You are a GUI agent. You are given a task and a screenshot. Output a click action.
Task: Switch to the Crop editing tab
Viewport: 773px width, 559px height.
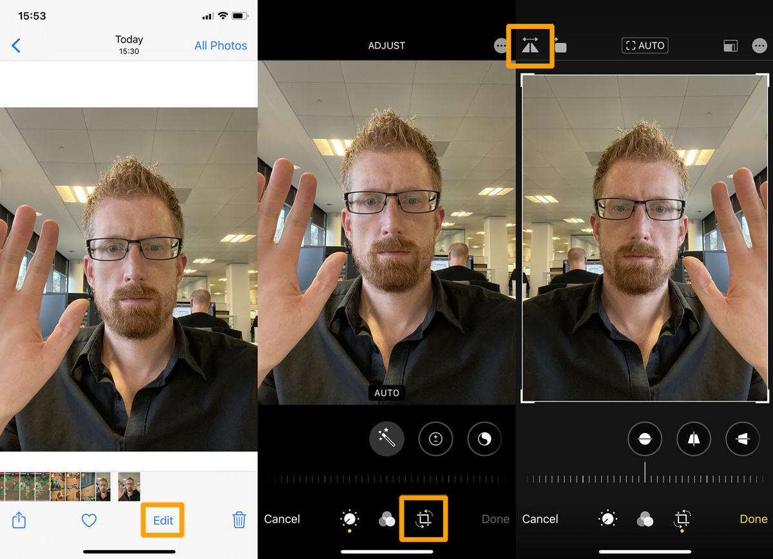coord(423,519)
